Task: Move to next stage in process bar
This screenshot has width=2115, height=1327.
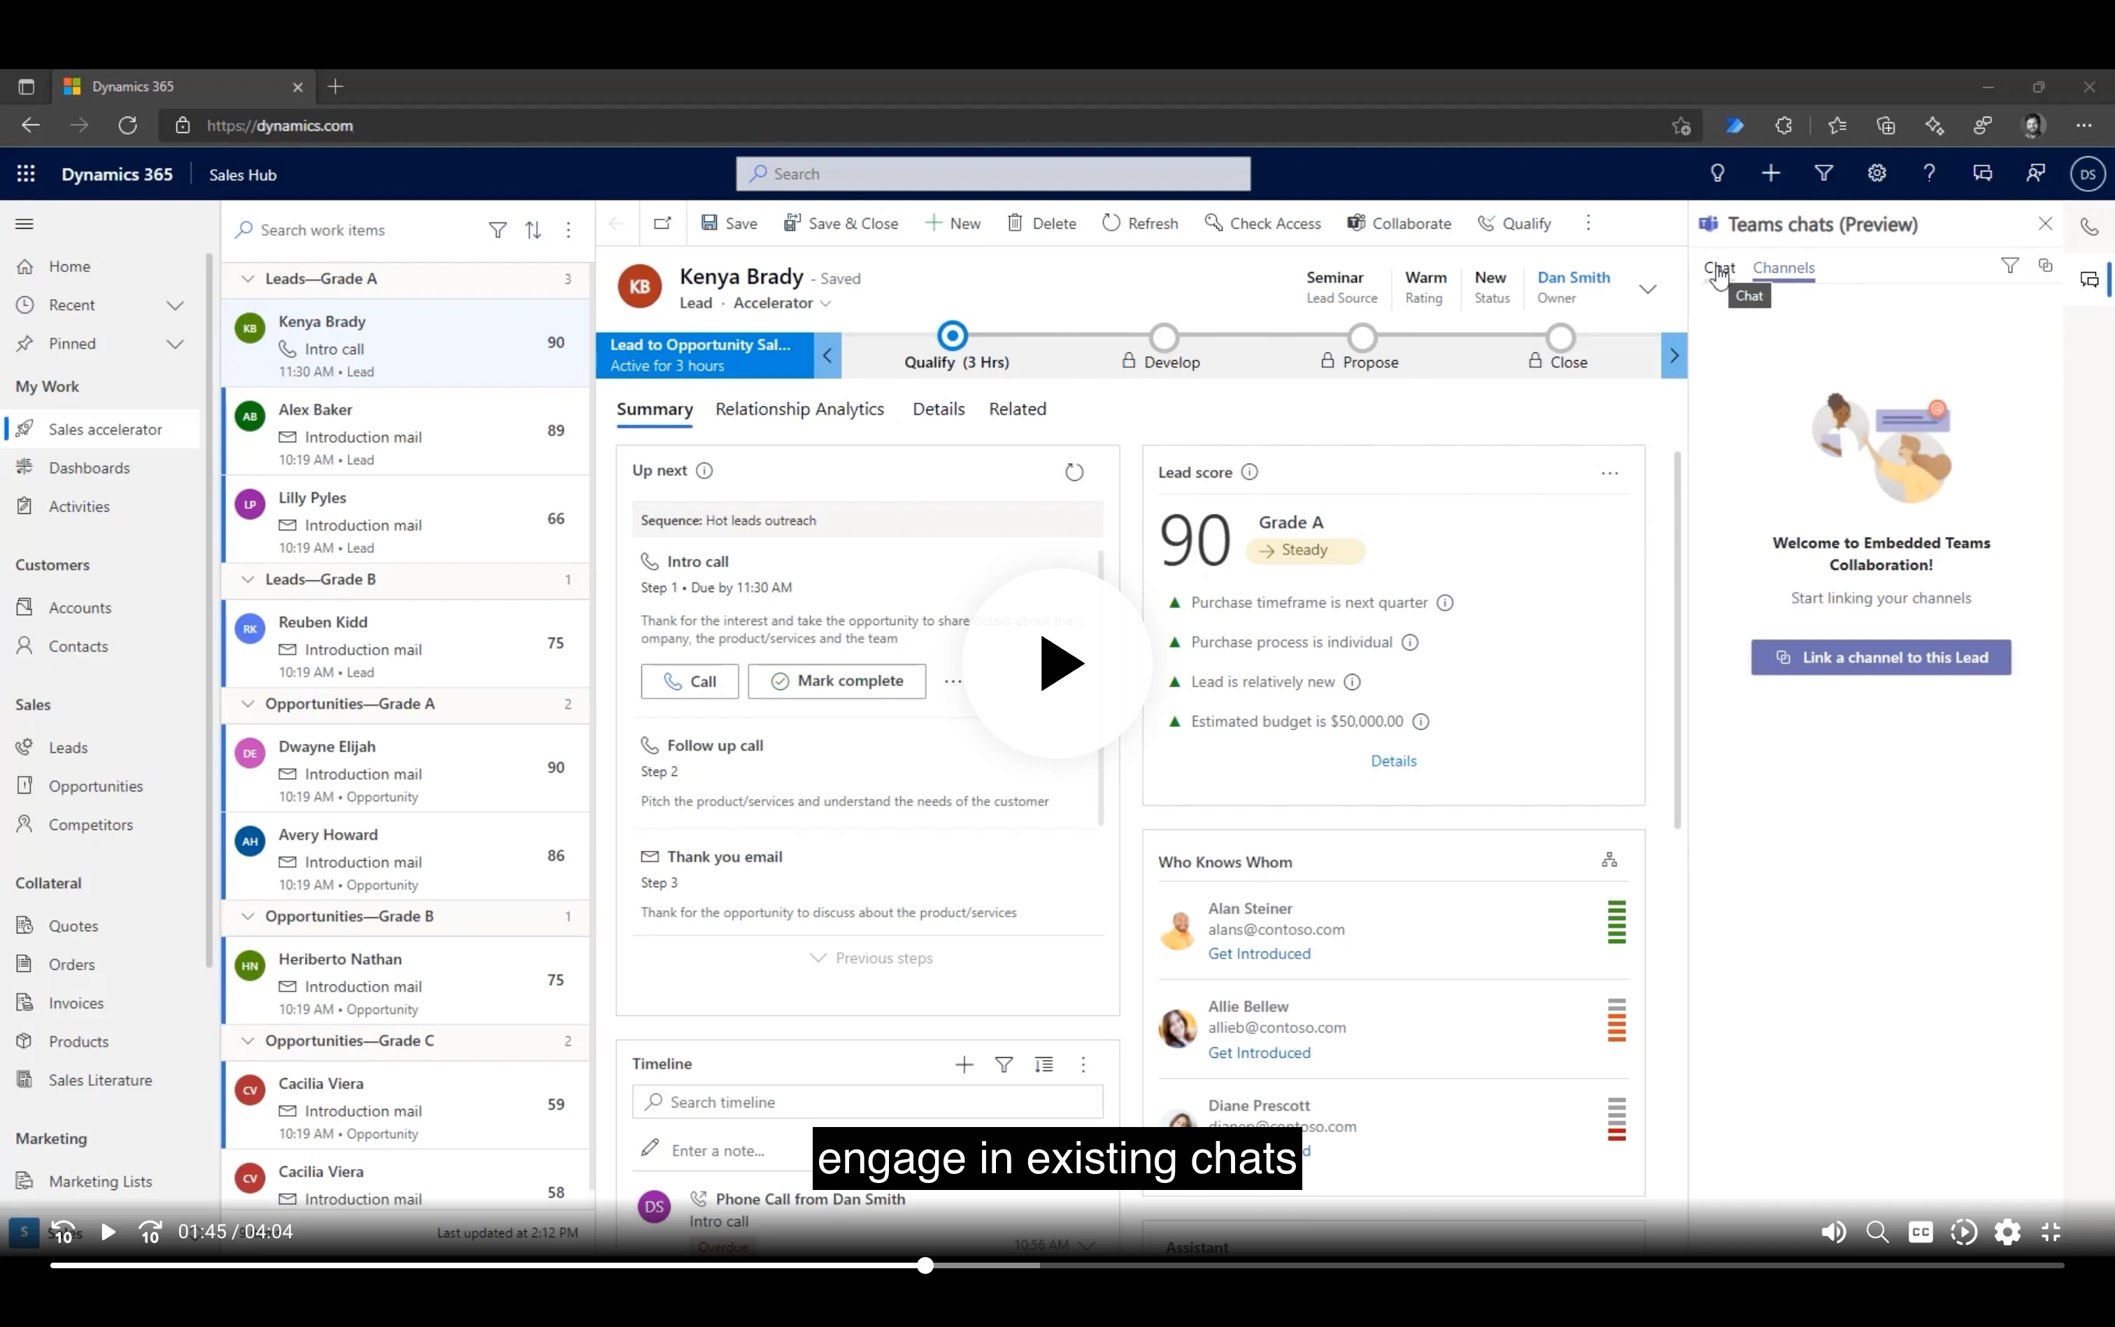Action: (1674, 355)
